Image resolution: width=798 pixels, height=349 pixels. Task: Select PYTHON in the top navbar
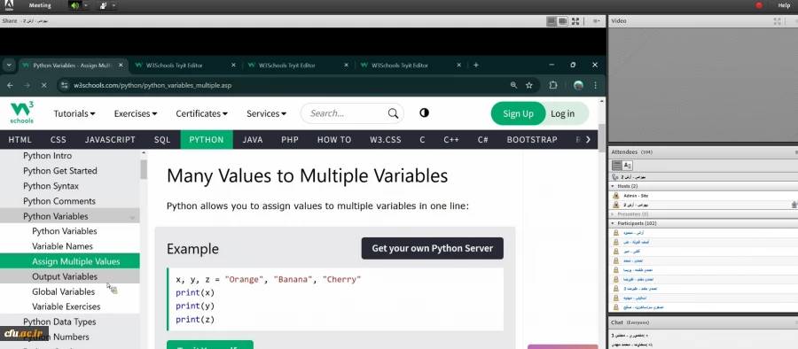pos(207,139)
